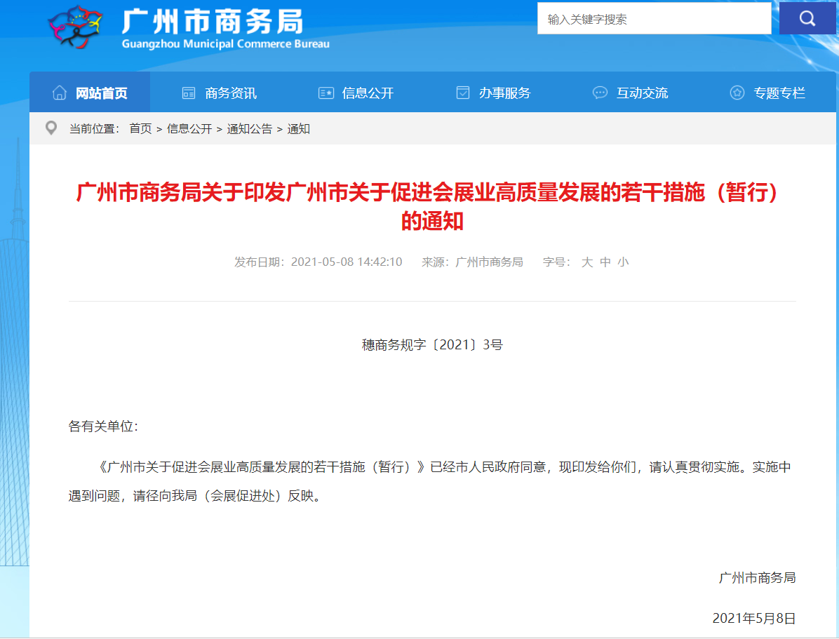Screen dimensions: 839x639
Task: Click the 当前位置： label
Action: (94, 128)
